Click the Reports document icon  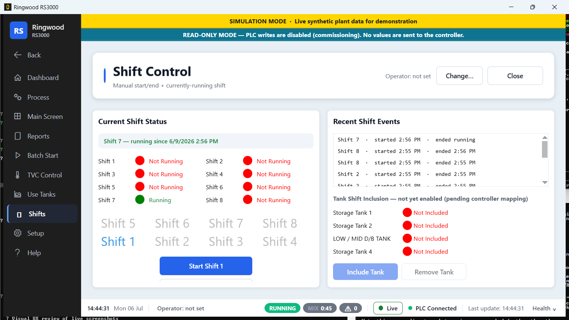click(17, 136)
